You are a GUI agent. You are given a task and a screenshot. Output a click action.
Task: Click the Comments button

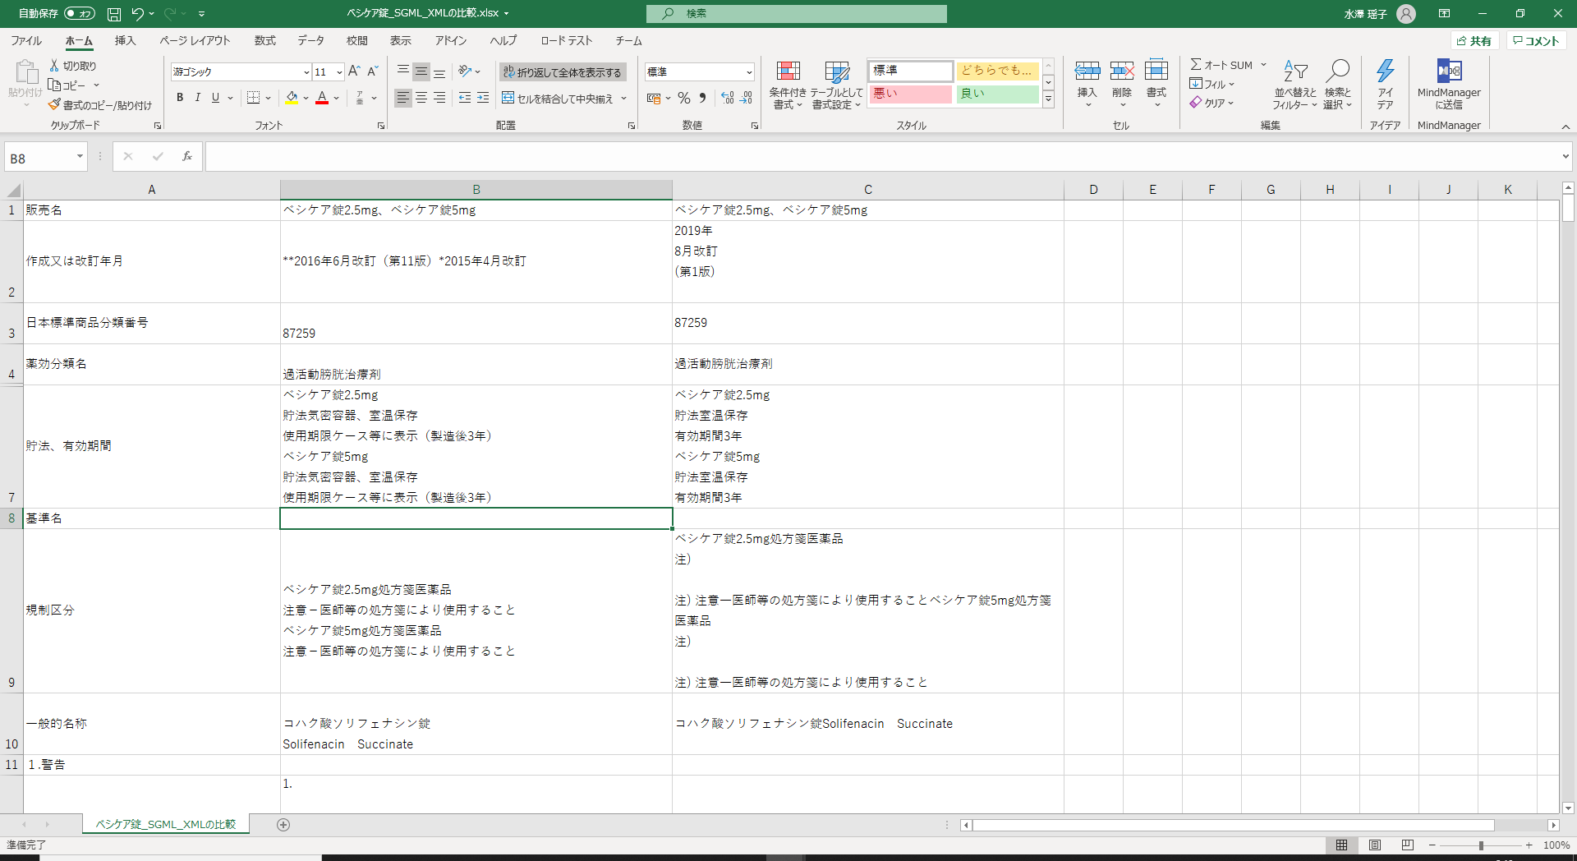(x=1536, y=41)
